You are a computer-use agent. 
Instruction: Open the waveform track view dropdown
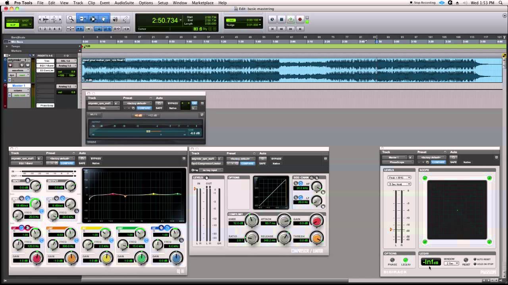pos(18,70)
